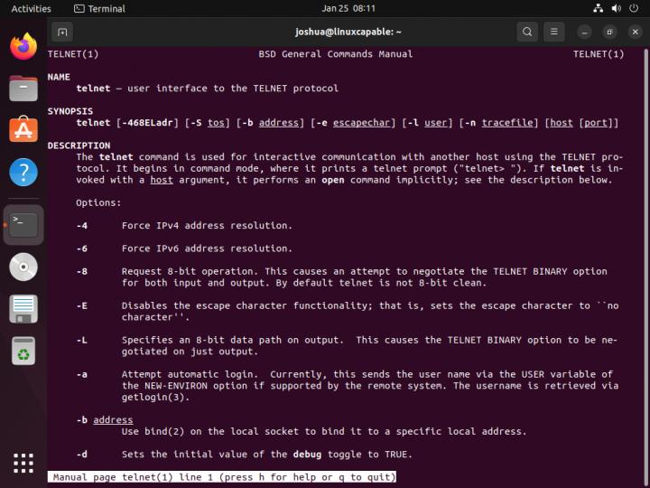Open the Files manager in the dock
This screenshot has height=488, width=650.
tap(23, 89)
